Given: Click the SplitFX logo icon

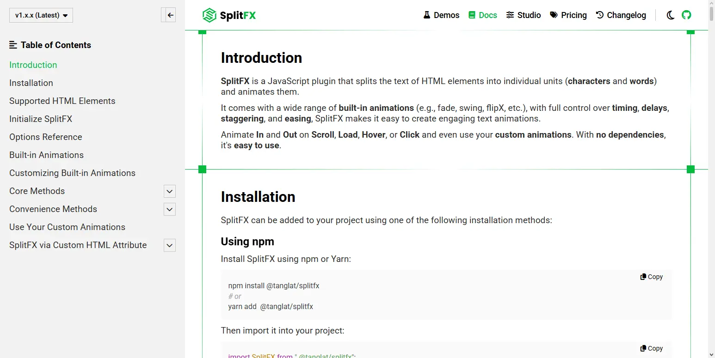Looking at the screenshot, I should pyautogui.click(x=210, y=15).
